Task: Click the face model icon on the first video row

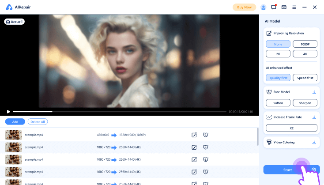Action: tap(205, 135)
